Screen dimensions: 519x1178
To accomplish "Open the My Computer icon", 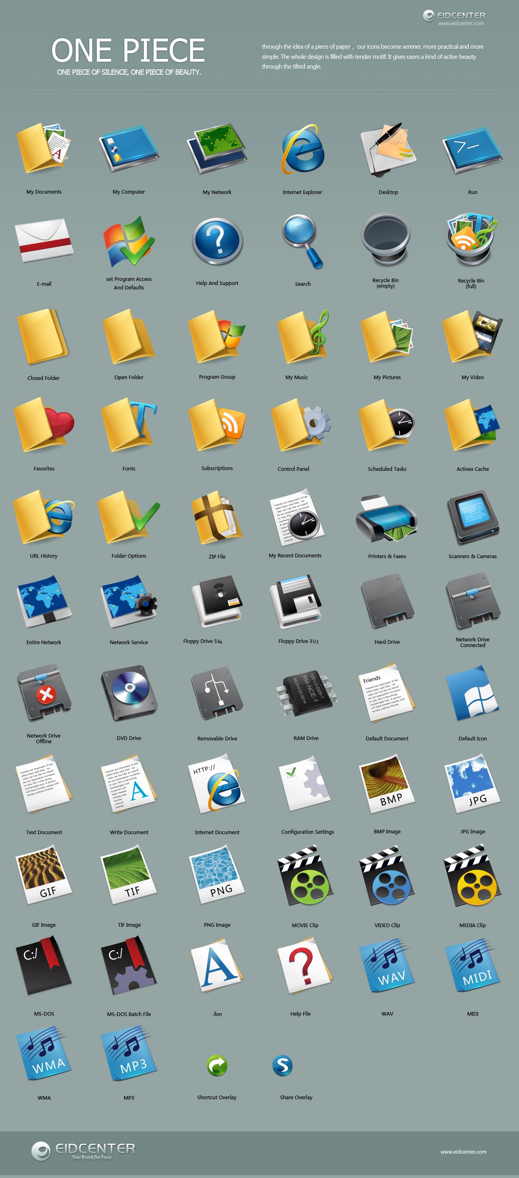I will click(x=129, y=148).
